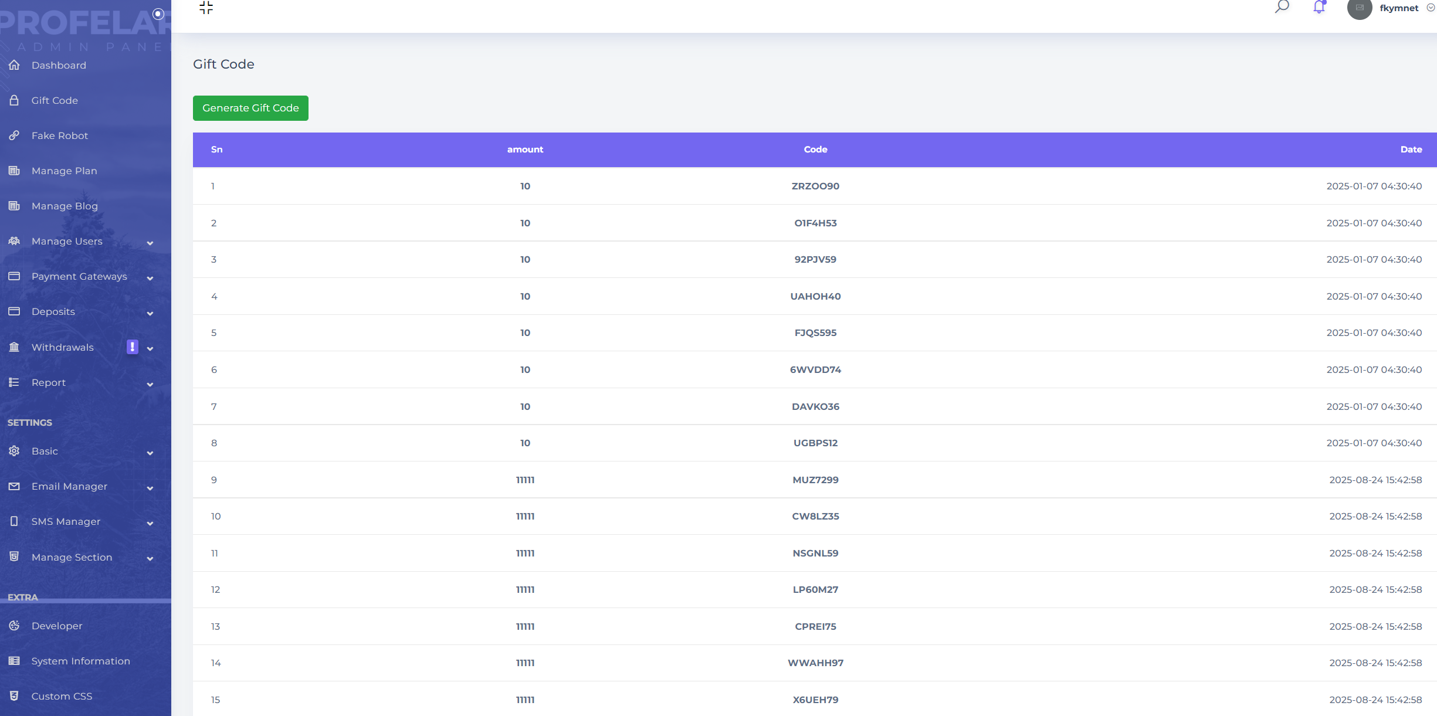Screen dimensions: 1437x716
Task: Expand the Manage Users submenu arrow
Action: click(150, 243)
